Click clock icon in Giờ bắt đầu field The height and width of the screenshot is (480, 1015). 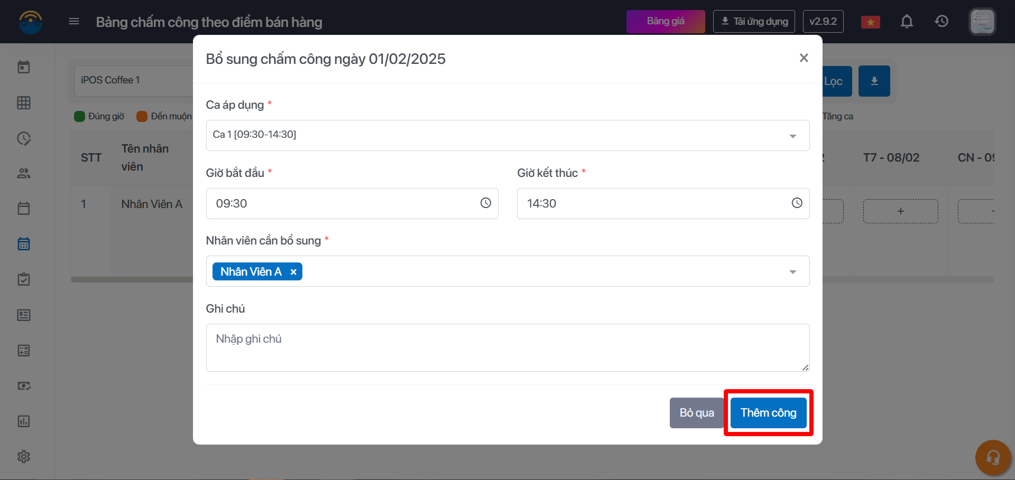coord(485,203)
